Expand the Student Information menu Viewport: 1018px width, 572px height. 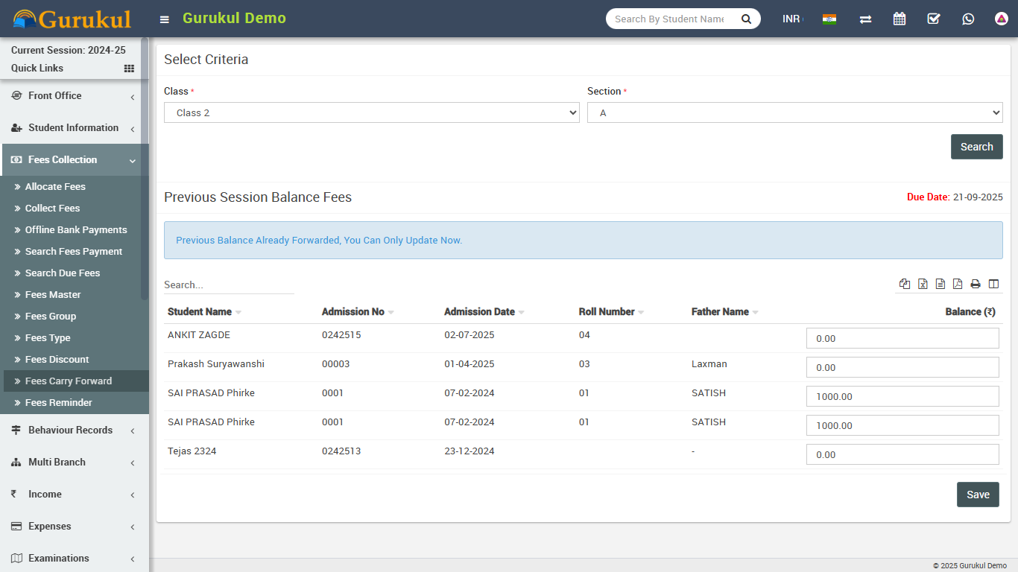tap(73, 128)
